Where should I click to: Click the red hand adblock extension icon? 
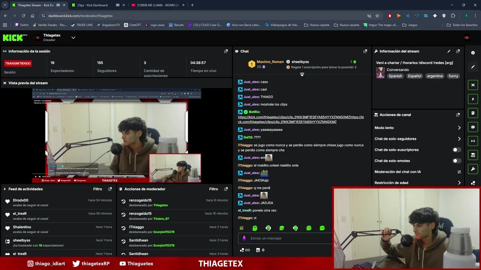[x=390, y=16]
